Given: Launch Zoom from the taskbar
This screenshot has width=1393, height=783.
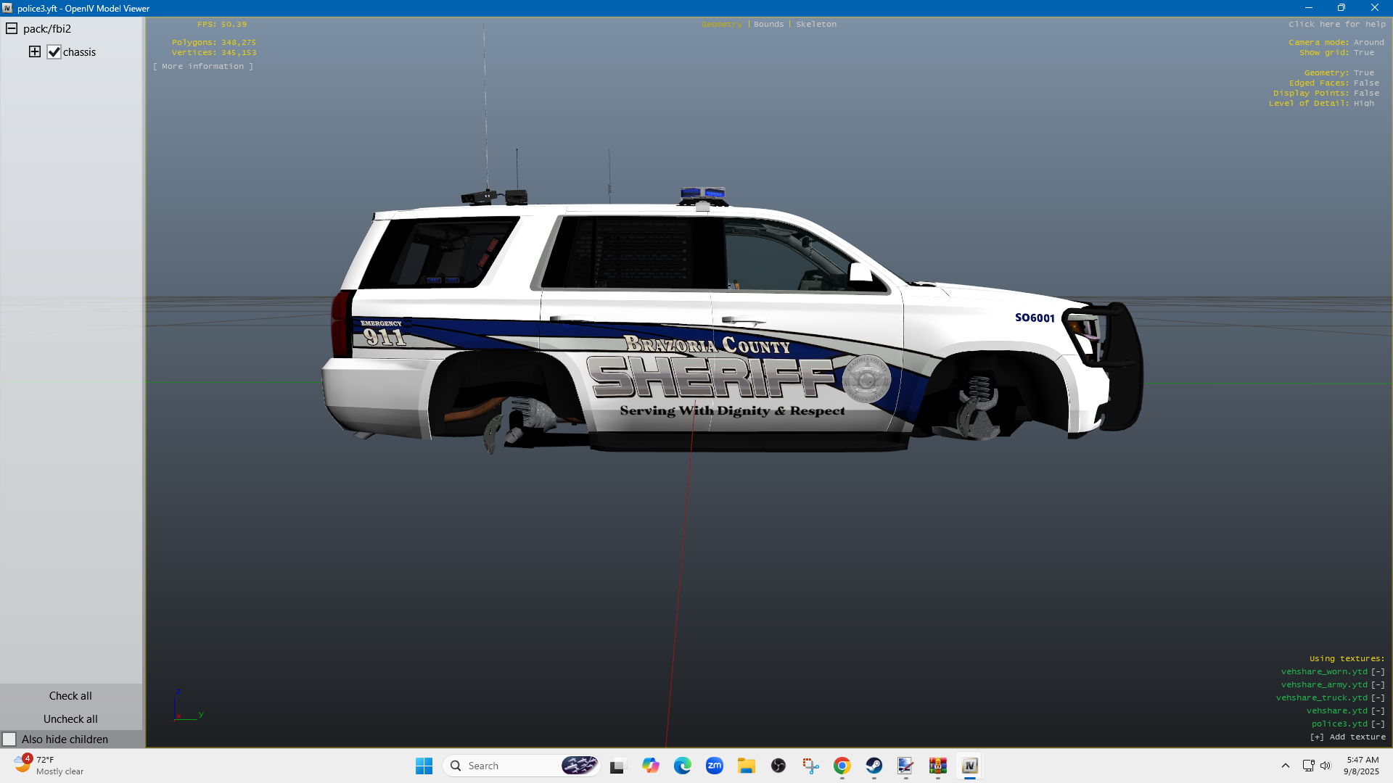Looking at the screenshot, I should coord(714,766).
